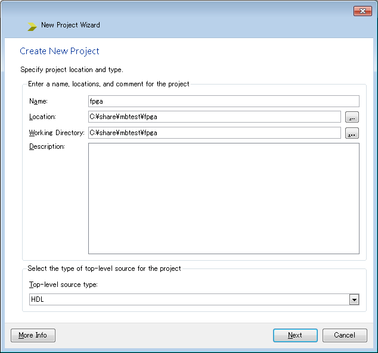Browse for the project Location folder
The height and width of the screenshot is (353, 378).
pos(352,117)
